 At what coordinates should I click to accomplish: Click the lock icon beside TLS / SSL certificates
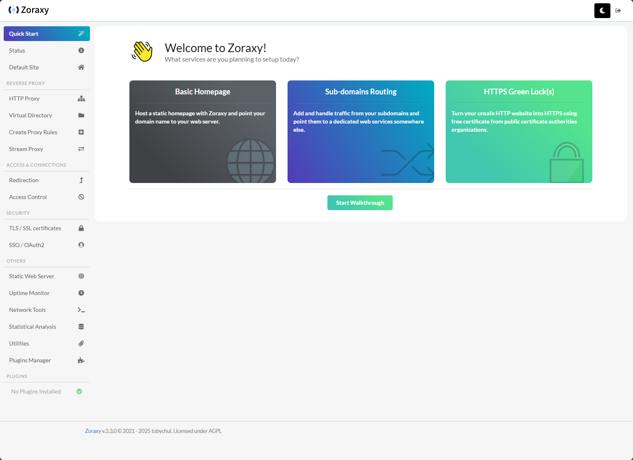81,228
